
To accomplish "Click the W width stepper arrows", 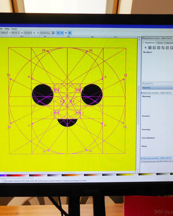I will point(31,33).
